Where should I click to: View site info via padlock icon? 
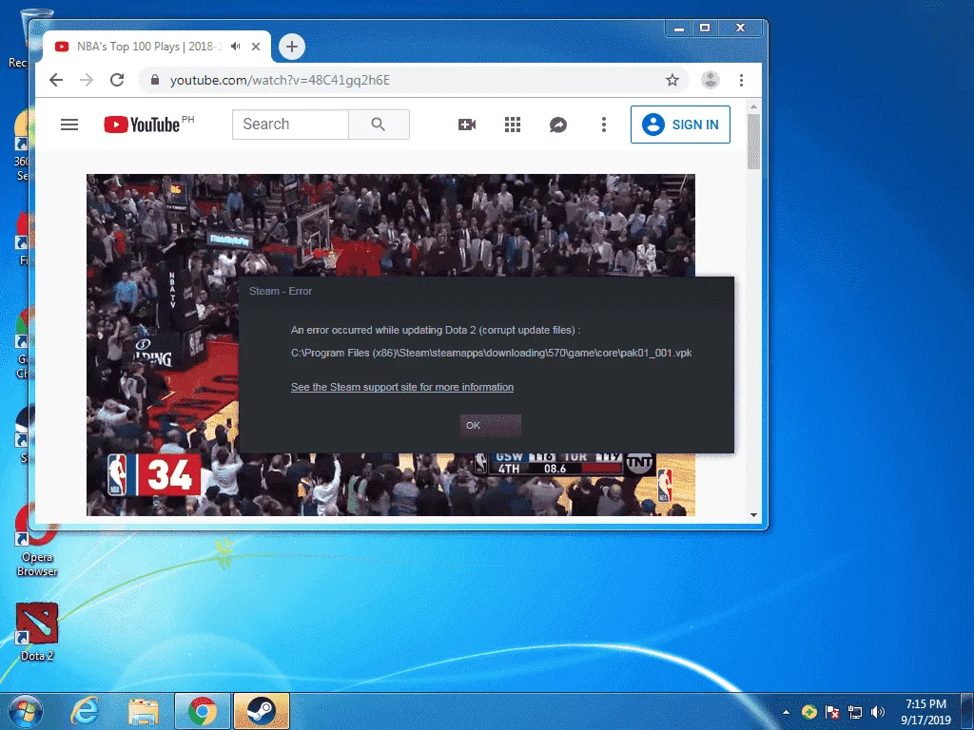coord(155,80)
